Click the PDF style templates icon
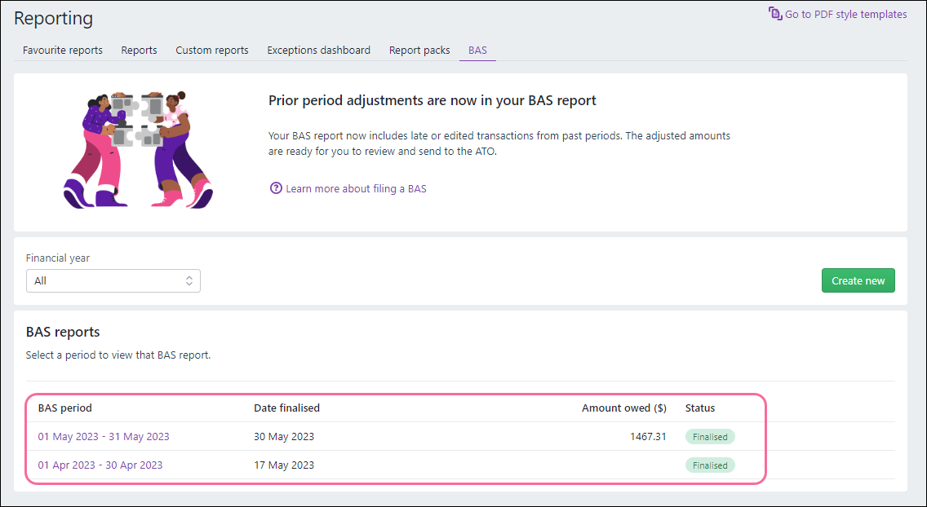 (x=774, y=13)
